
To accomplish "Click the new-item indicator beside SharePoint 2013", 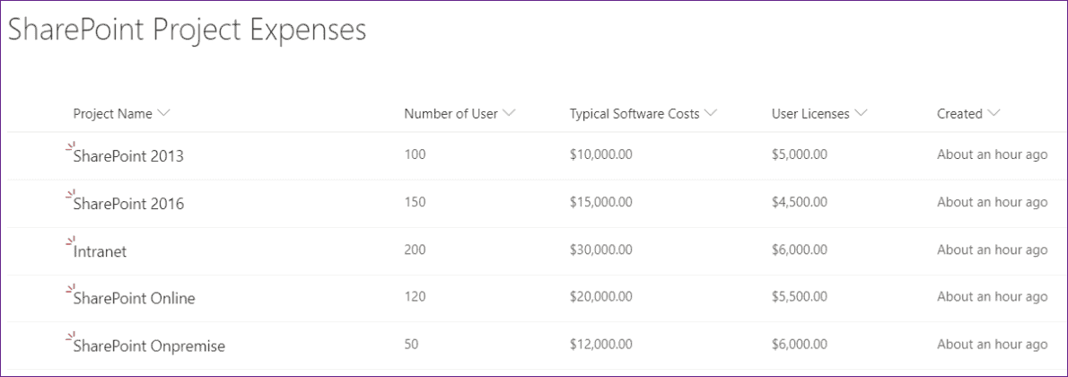I will point(70,146).
